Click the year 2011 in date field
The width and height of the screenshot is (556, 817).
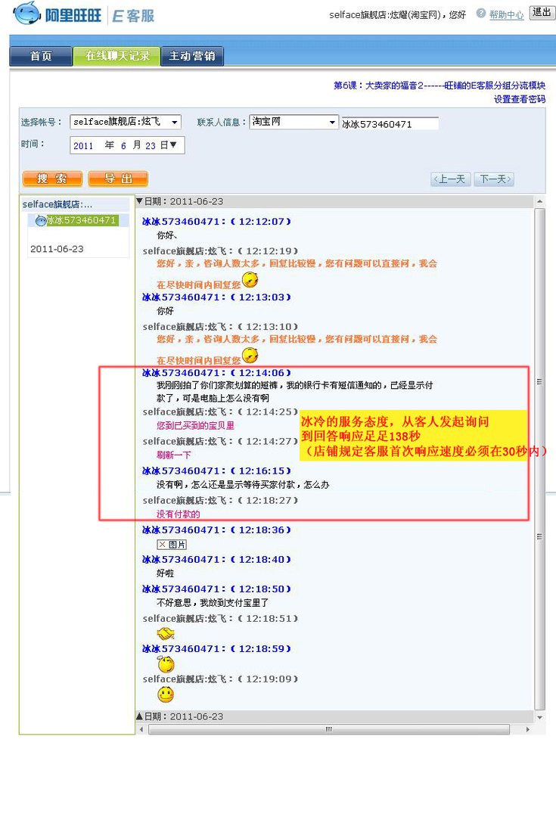[83, 146]
